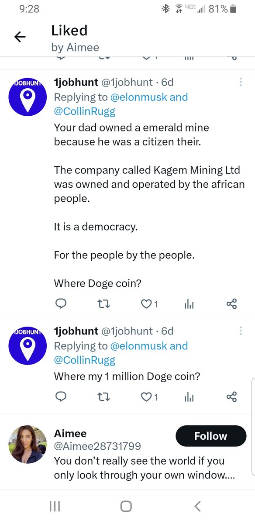Share the emerald mine tweet
255x524 pixels.
[x=231, y=304]
